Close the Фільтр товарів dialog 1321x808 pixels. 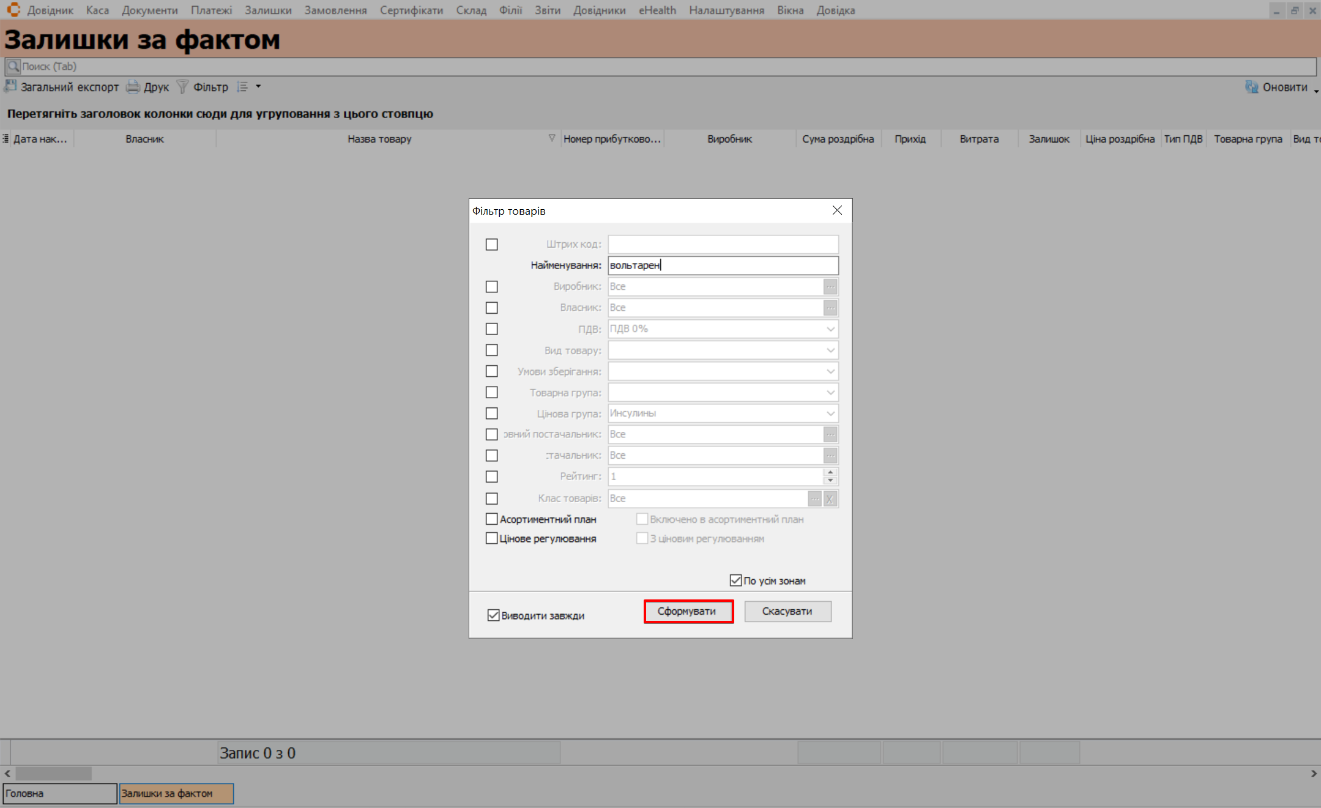point(837,210)
